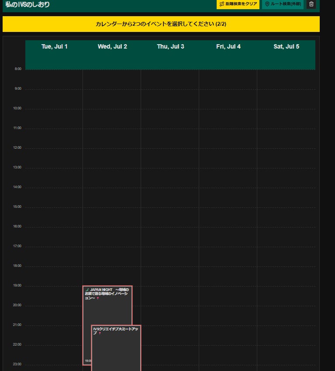335x371 pixels.
Task: Select the JAPAN NIGHT event card
Action: click(107, 305)
